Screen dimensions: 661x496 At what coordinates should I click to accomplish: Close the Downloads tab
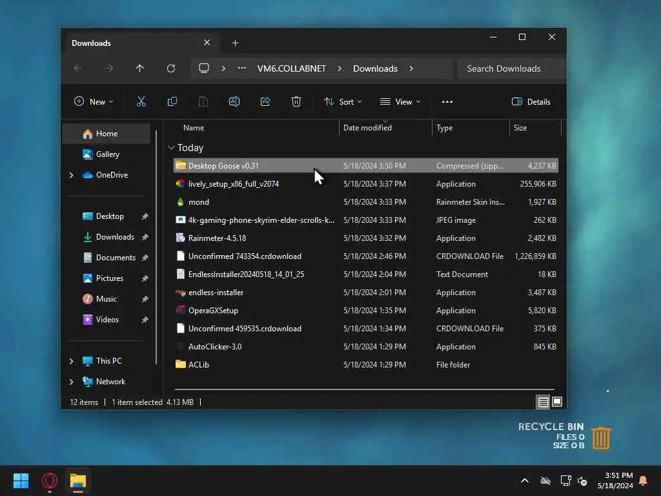pos(207,43)
